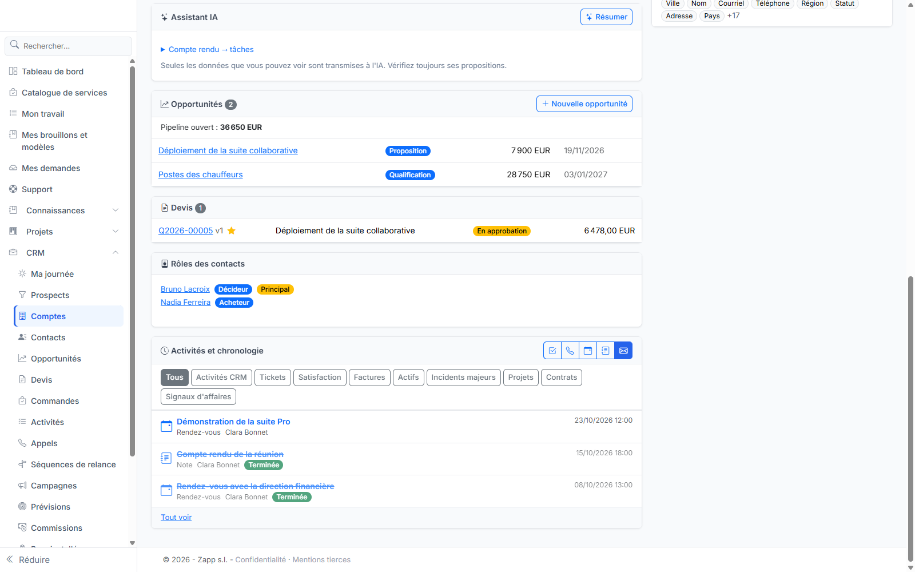Click the Tout voir link

click(176, 518)
